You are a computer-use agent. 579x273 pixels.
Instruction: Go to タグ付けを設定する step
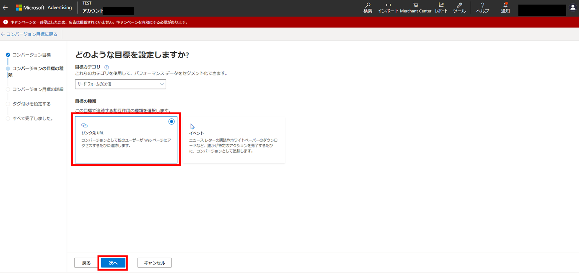point(31,104)
